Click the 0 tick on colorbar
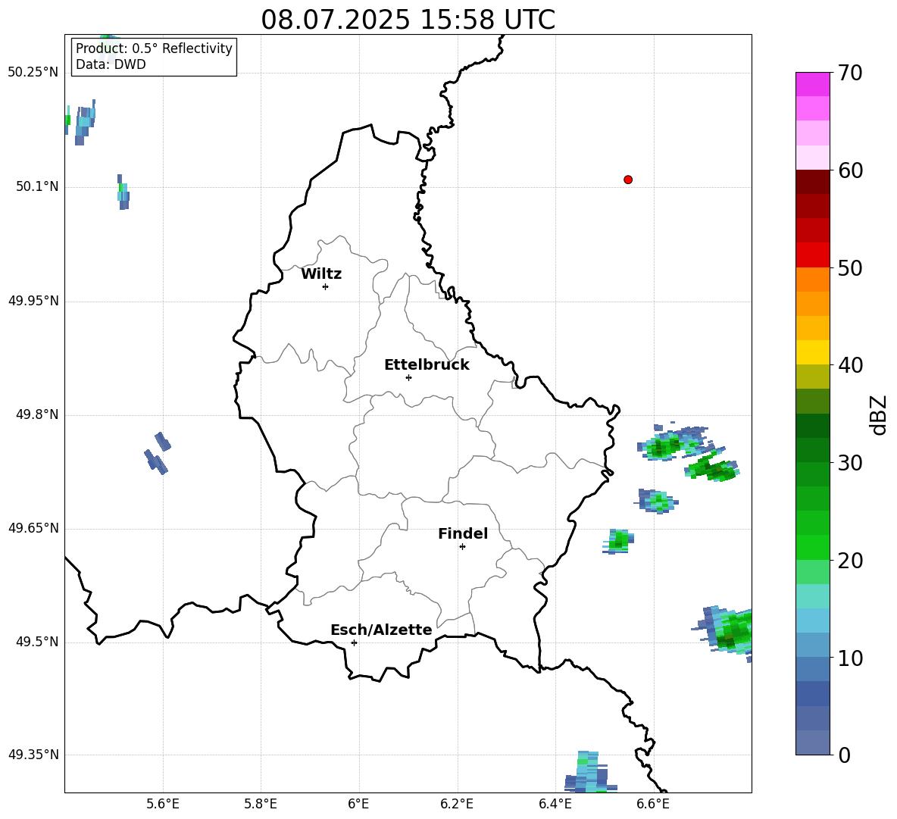The height and width of the screenshot is (819, 897). (844, 755)
